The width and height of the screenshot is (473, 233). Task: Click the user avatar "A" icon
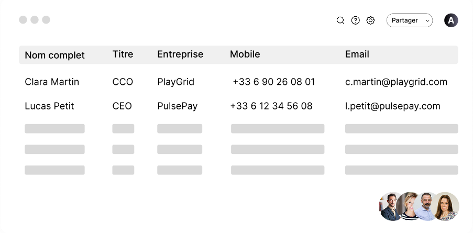451,20
